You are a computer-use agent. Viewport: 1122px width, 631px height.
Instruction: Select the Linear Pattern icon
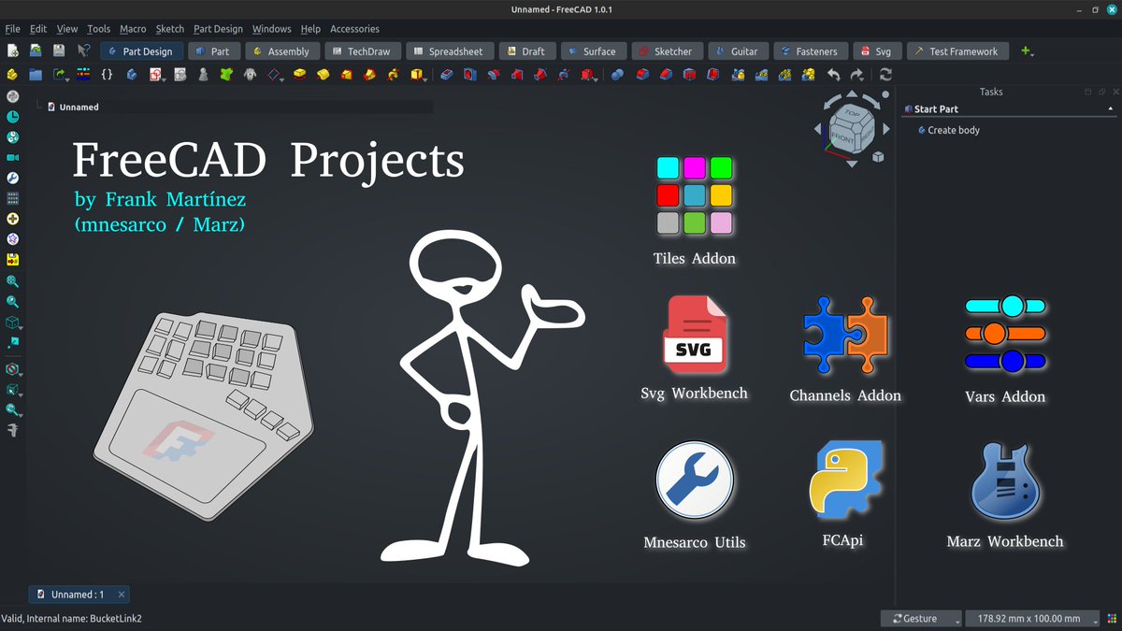click(x=762, y=75)
